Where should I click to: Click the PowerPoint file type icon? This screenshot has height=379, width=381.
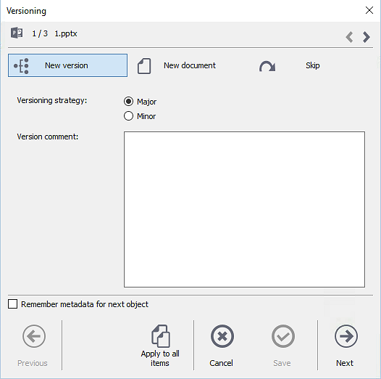pos(17,33)
